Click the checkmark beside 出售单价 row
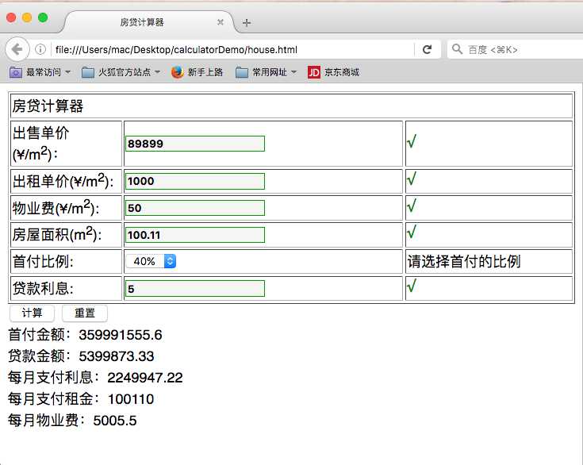The height and width of the screenshot is (465, 583). click(x=411, y=140)
